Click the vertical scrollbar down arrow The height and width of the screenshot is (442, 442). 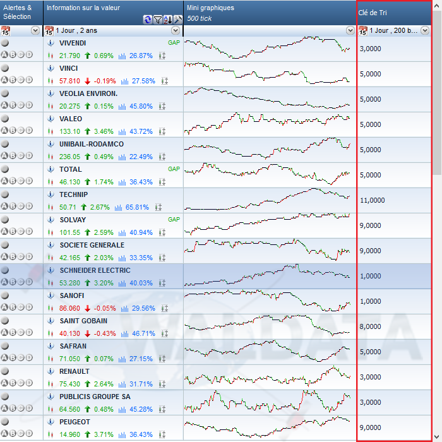point(437,437)
